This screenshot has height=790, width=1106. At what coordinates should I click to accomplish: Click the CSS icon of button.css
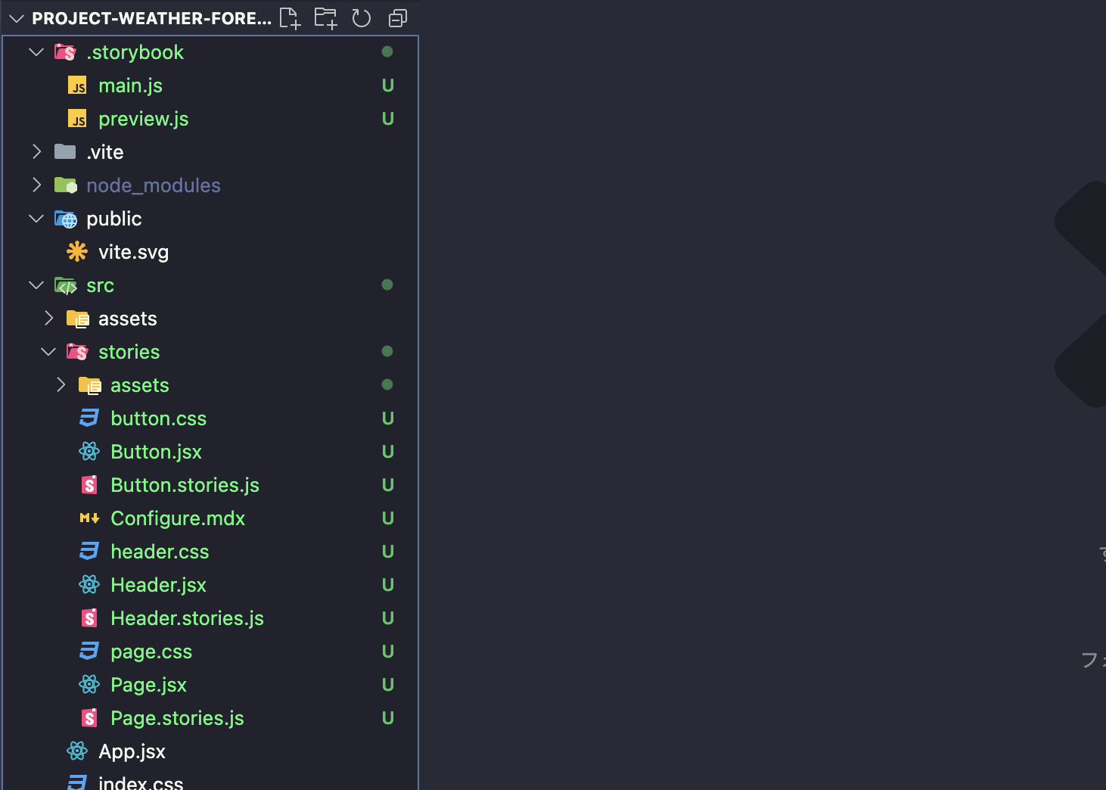point(89,418)
